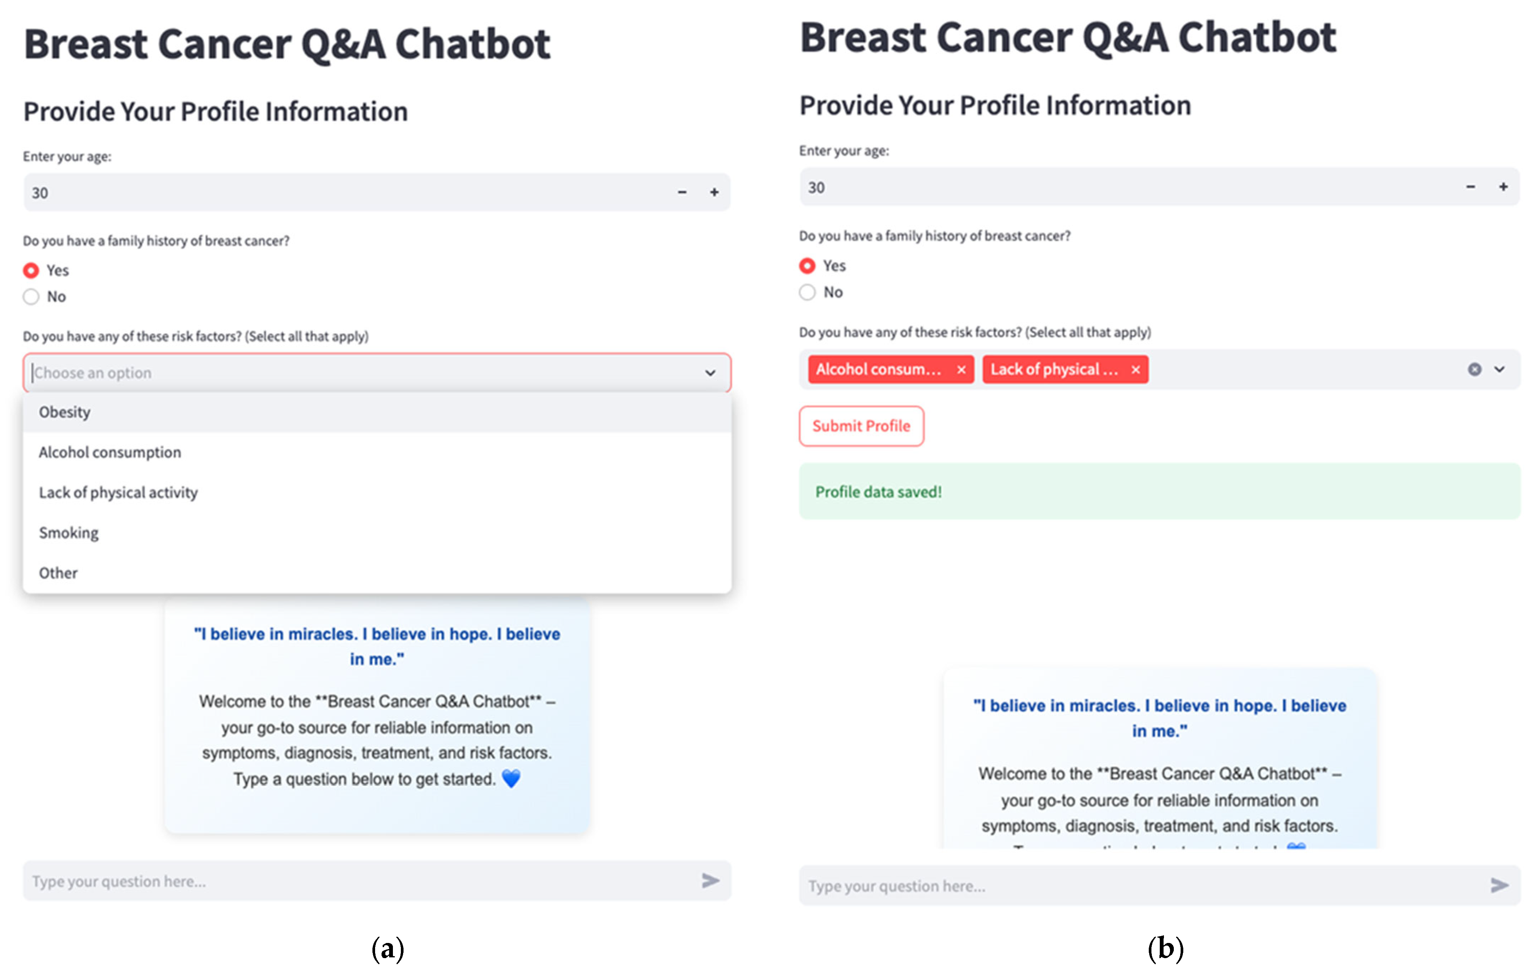Focus the right 'Type your question here' field
This screenshot has height=971, width=1536.
coord(1136,886)
